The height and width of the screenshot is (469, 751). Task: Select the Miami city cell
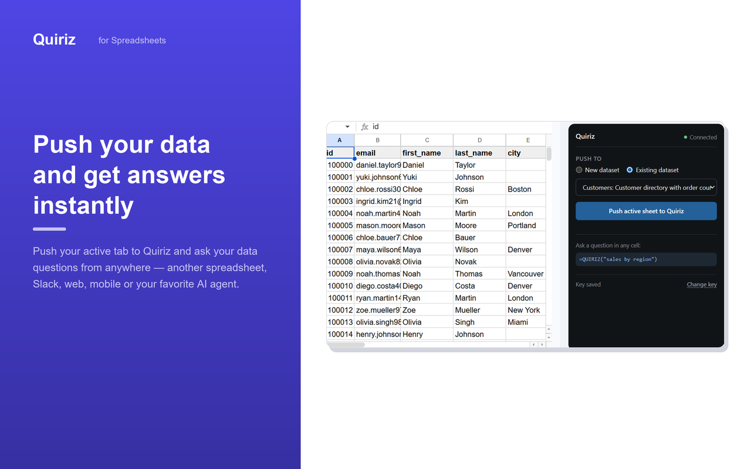pos(526,322)
